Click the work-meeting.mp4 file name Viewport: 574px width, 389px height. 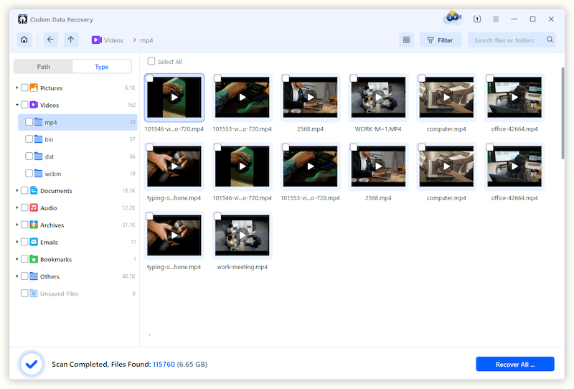tap(242, 267)
